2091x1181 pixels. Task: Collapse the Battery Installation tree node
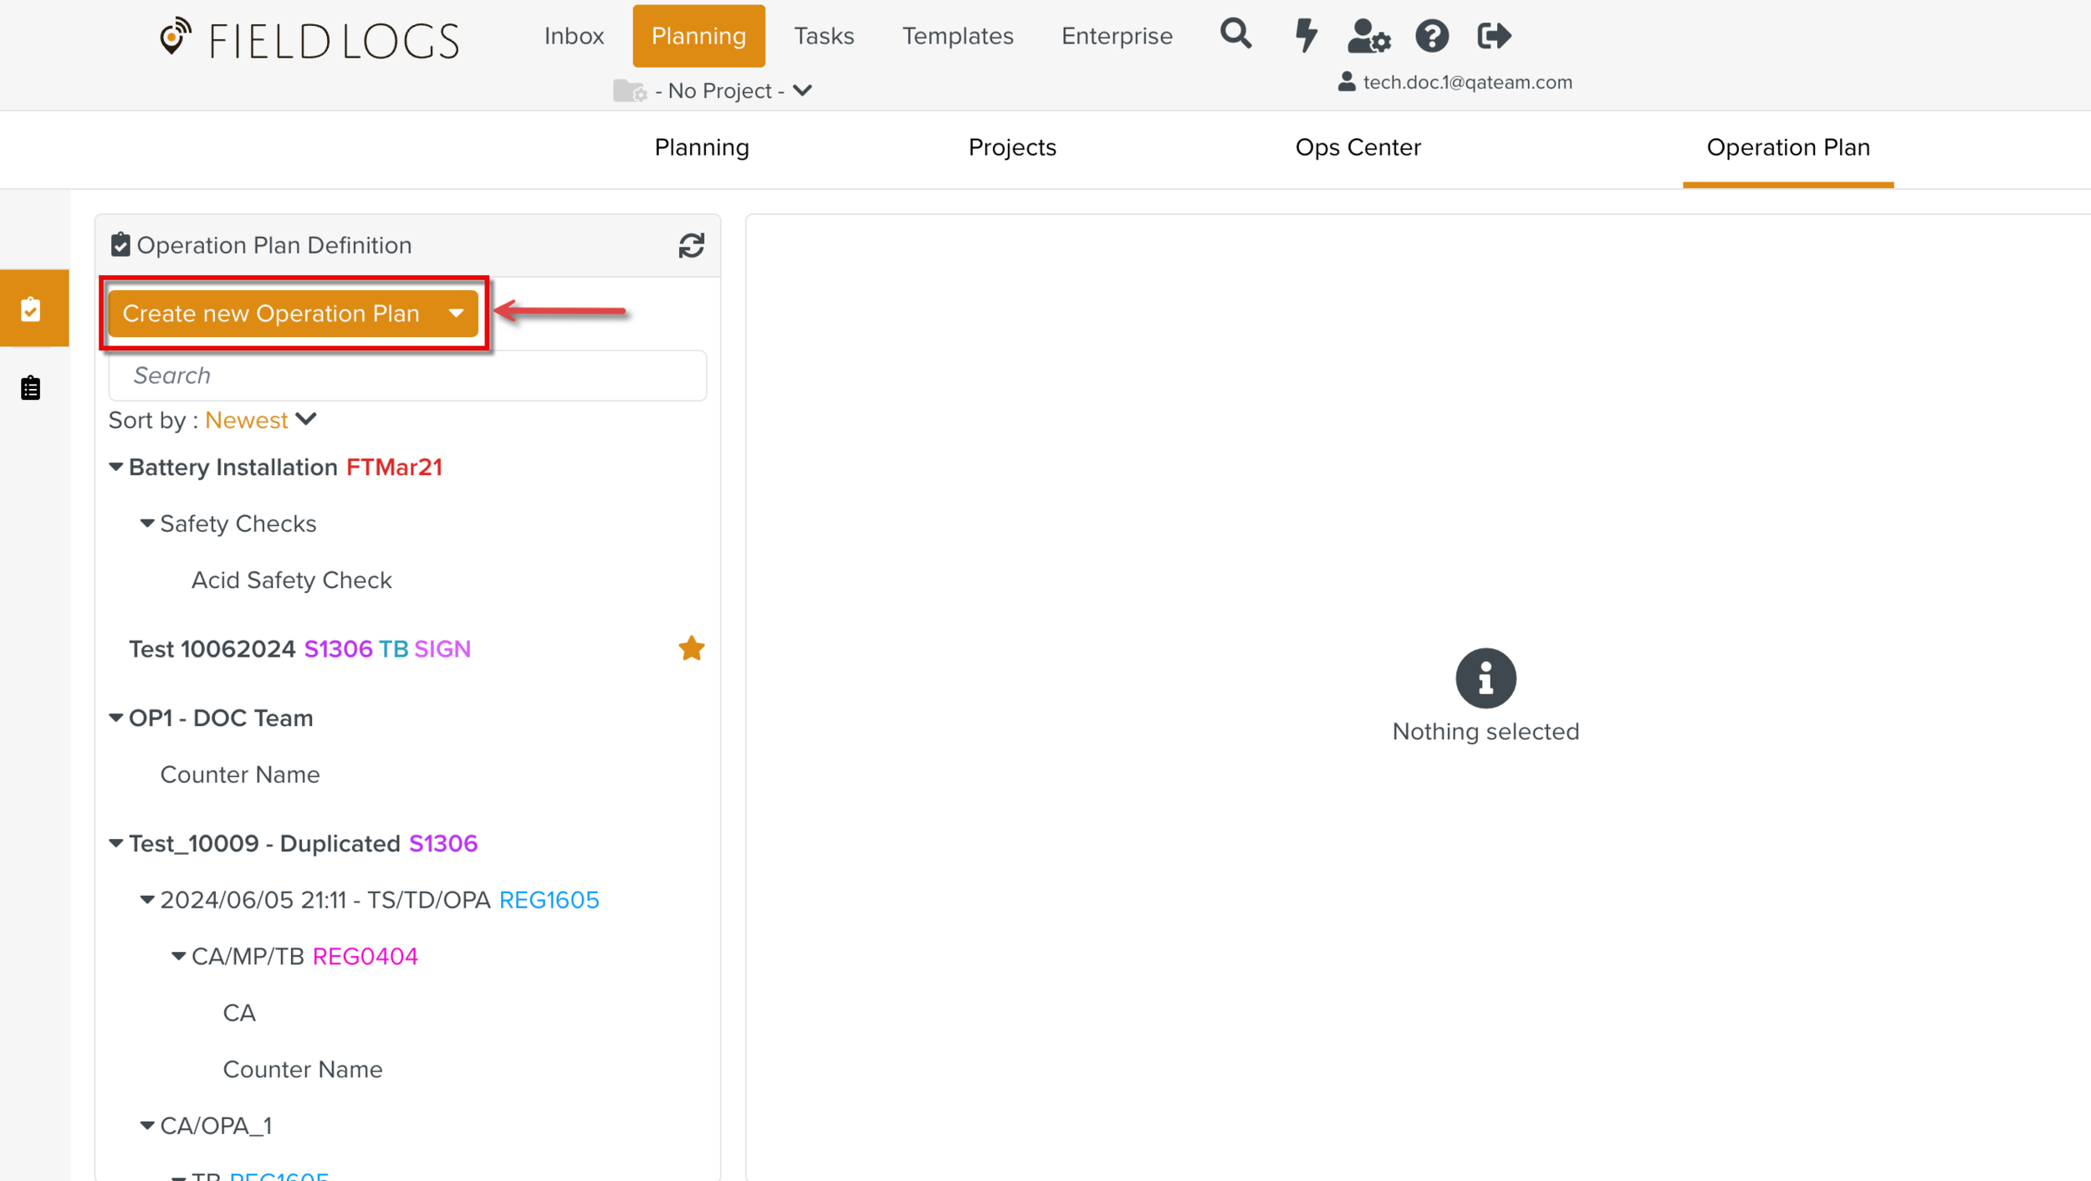point(116,467)
